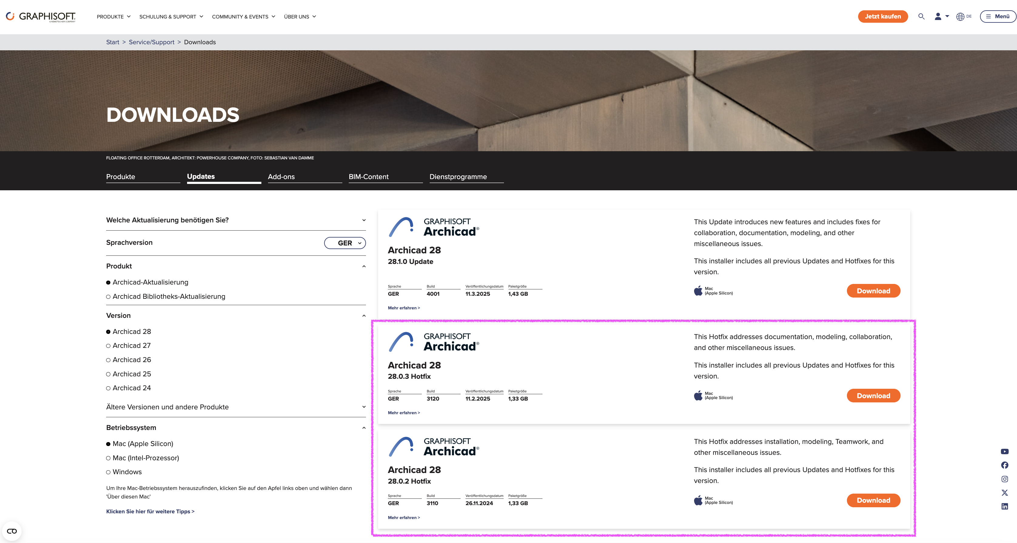Click the globe language icon DE
1017x543 pixels.
pyautogui.click(x=964, y=17)
